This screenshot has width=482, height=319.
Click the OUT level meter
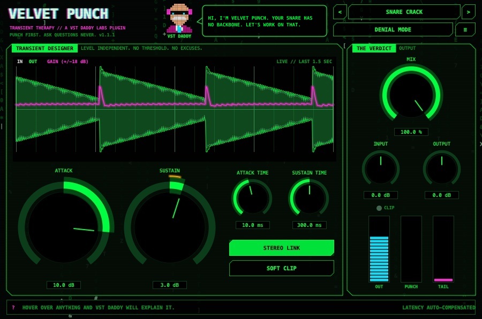(x=379, y=249)
